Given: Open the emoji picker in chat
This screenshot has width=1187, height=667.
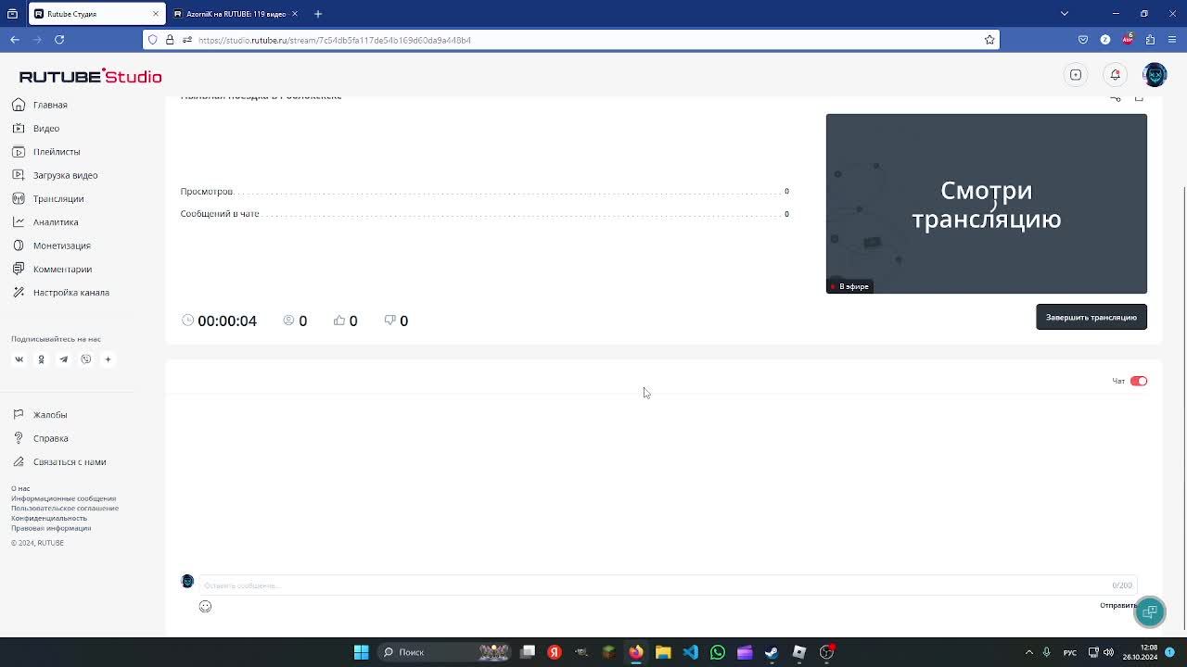Looking at the screenshot, I should 205,606.
